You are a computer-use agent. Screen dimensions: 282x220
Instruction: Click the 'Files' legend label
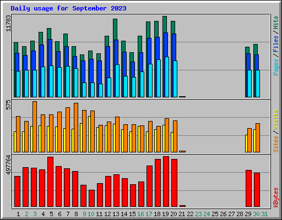pos(275,43)
